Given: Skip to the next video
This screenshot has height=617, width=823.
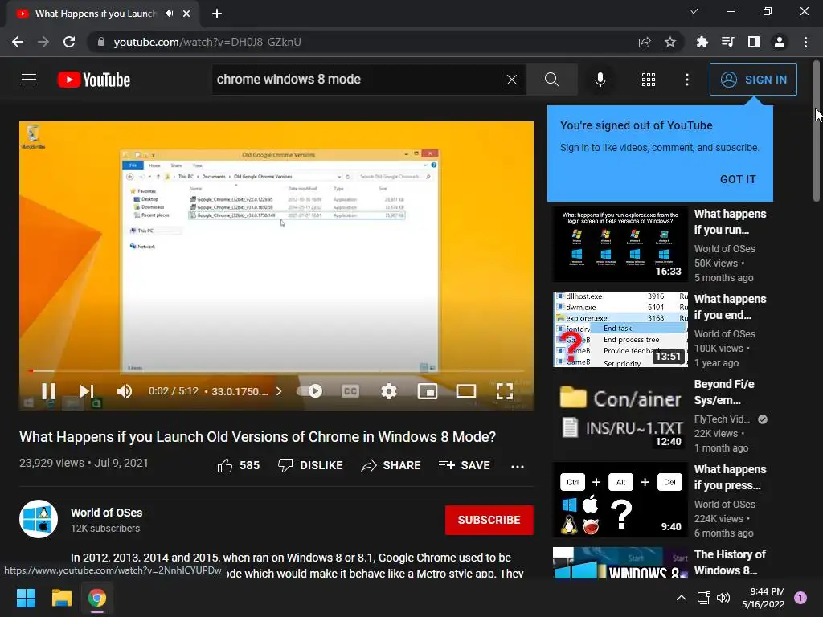Looking at the screenshot, I should (x=87, y=391).
